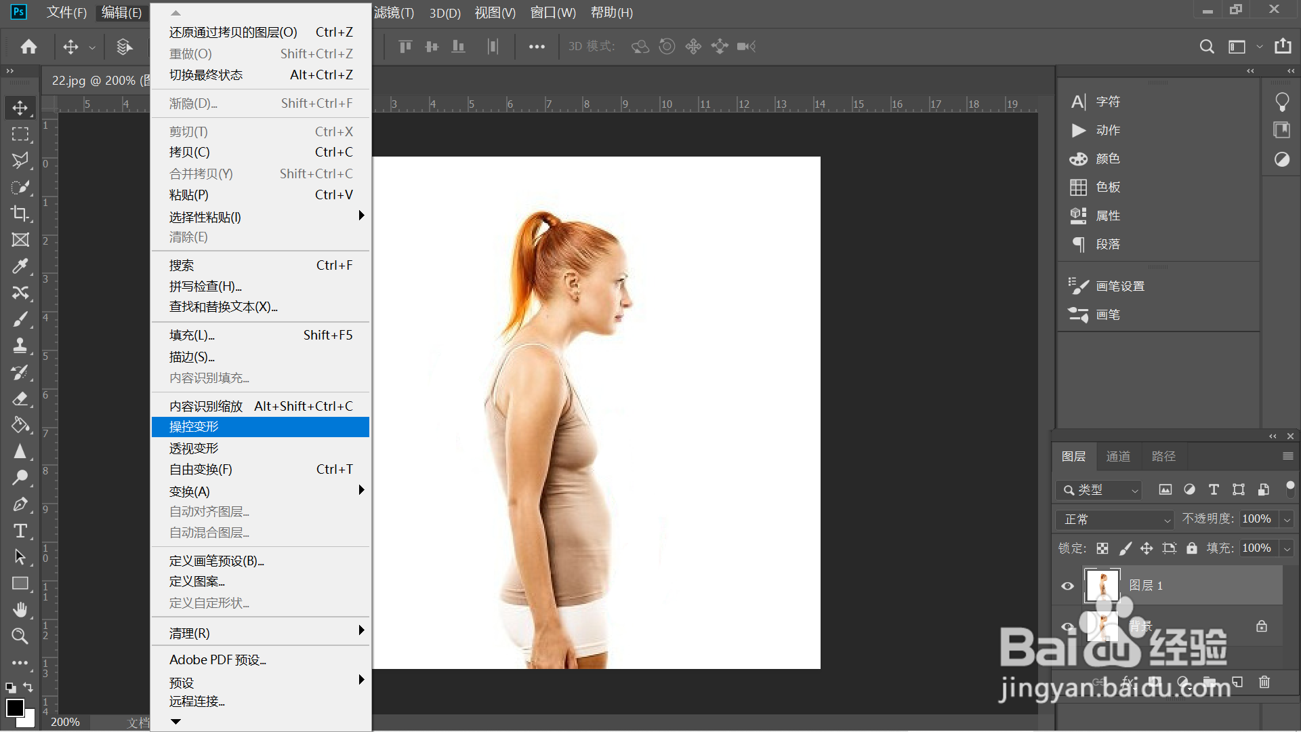Viewport: 1301px width, 732px height.
Task: Hide 图层 1 layer visibility eye
Action: coord(1067,586)
